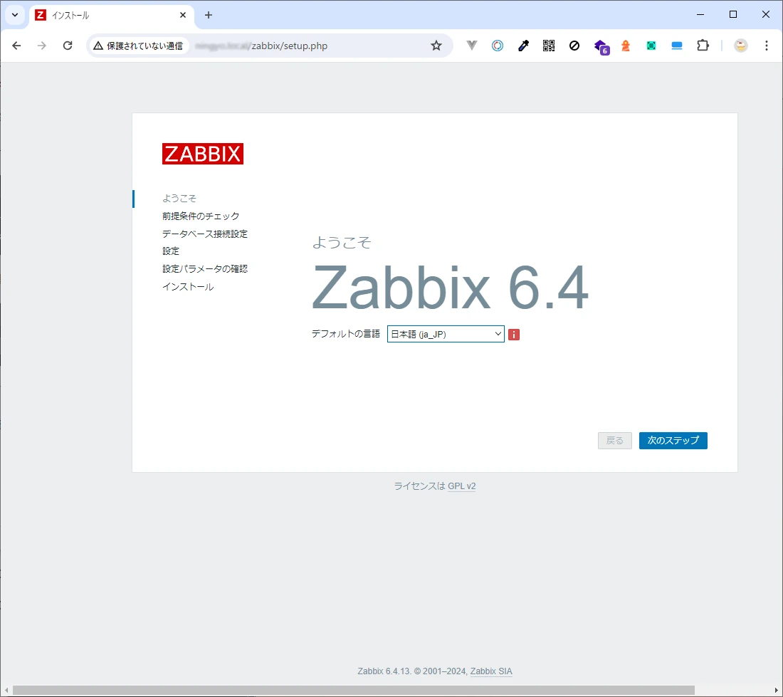
Task: Select the インストール step in sidebar
Action: (x=188, y=287)
